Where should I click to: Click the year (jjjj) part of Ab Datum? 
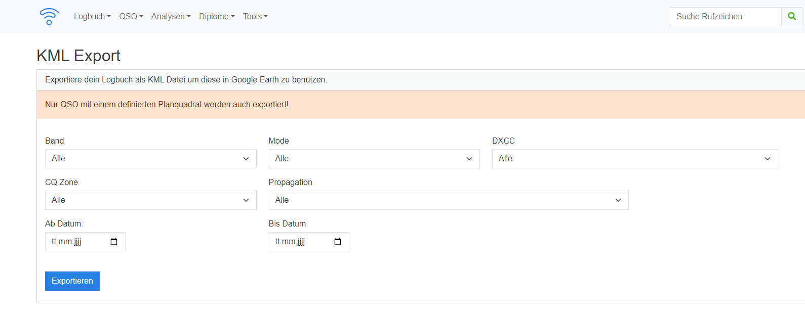(x=77, y=242)
